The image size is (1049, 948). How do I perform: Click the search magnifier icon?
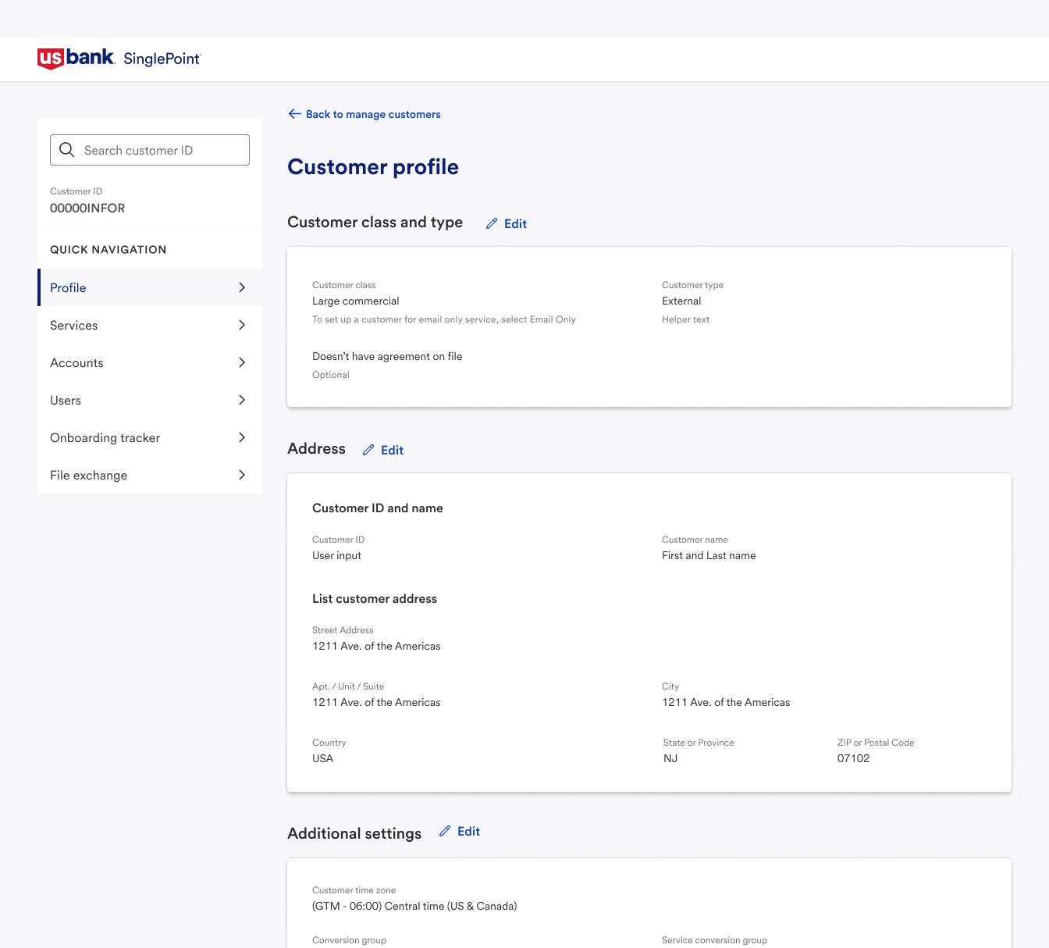pos(67,150)
